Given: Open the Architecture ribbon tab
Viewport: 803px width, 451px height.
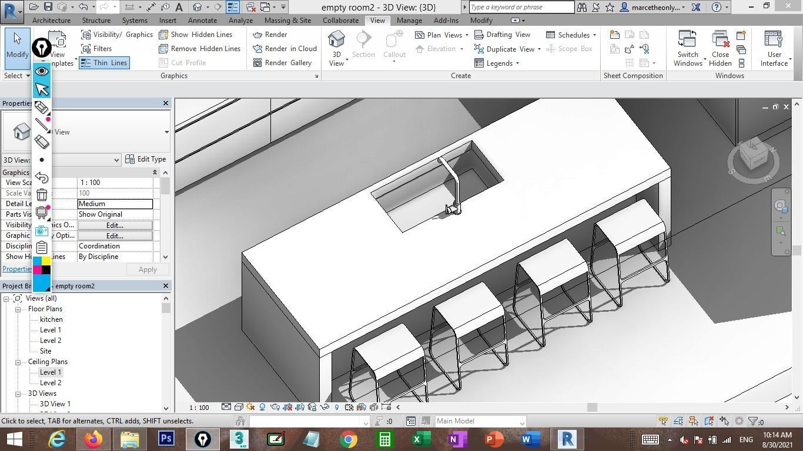Looking at the screenshot, I should (51, 20).
